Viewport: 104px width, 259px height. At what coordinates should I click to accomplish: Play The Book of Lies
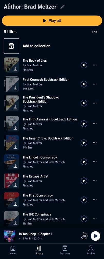(84, 65)
